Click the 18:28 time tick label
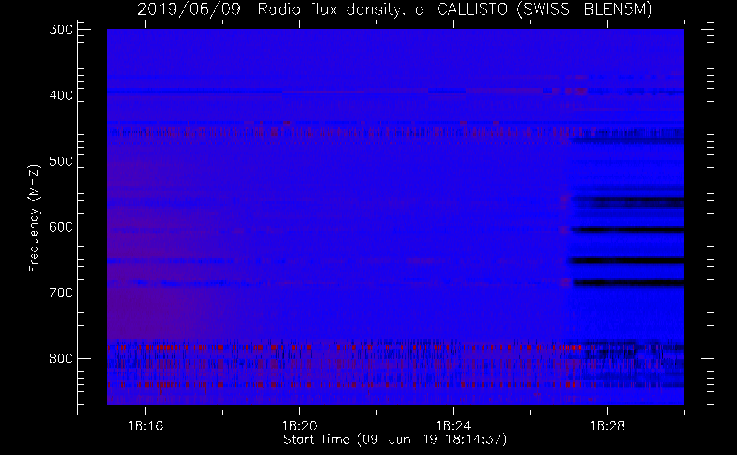 (607, 426)
